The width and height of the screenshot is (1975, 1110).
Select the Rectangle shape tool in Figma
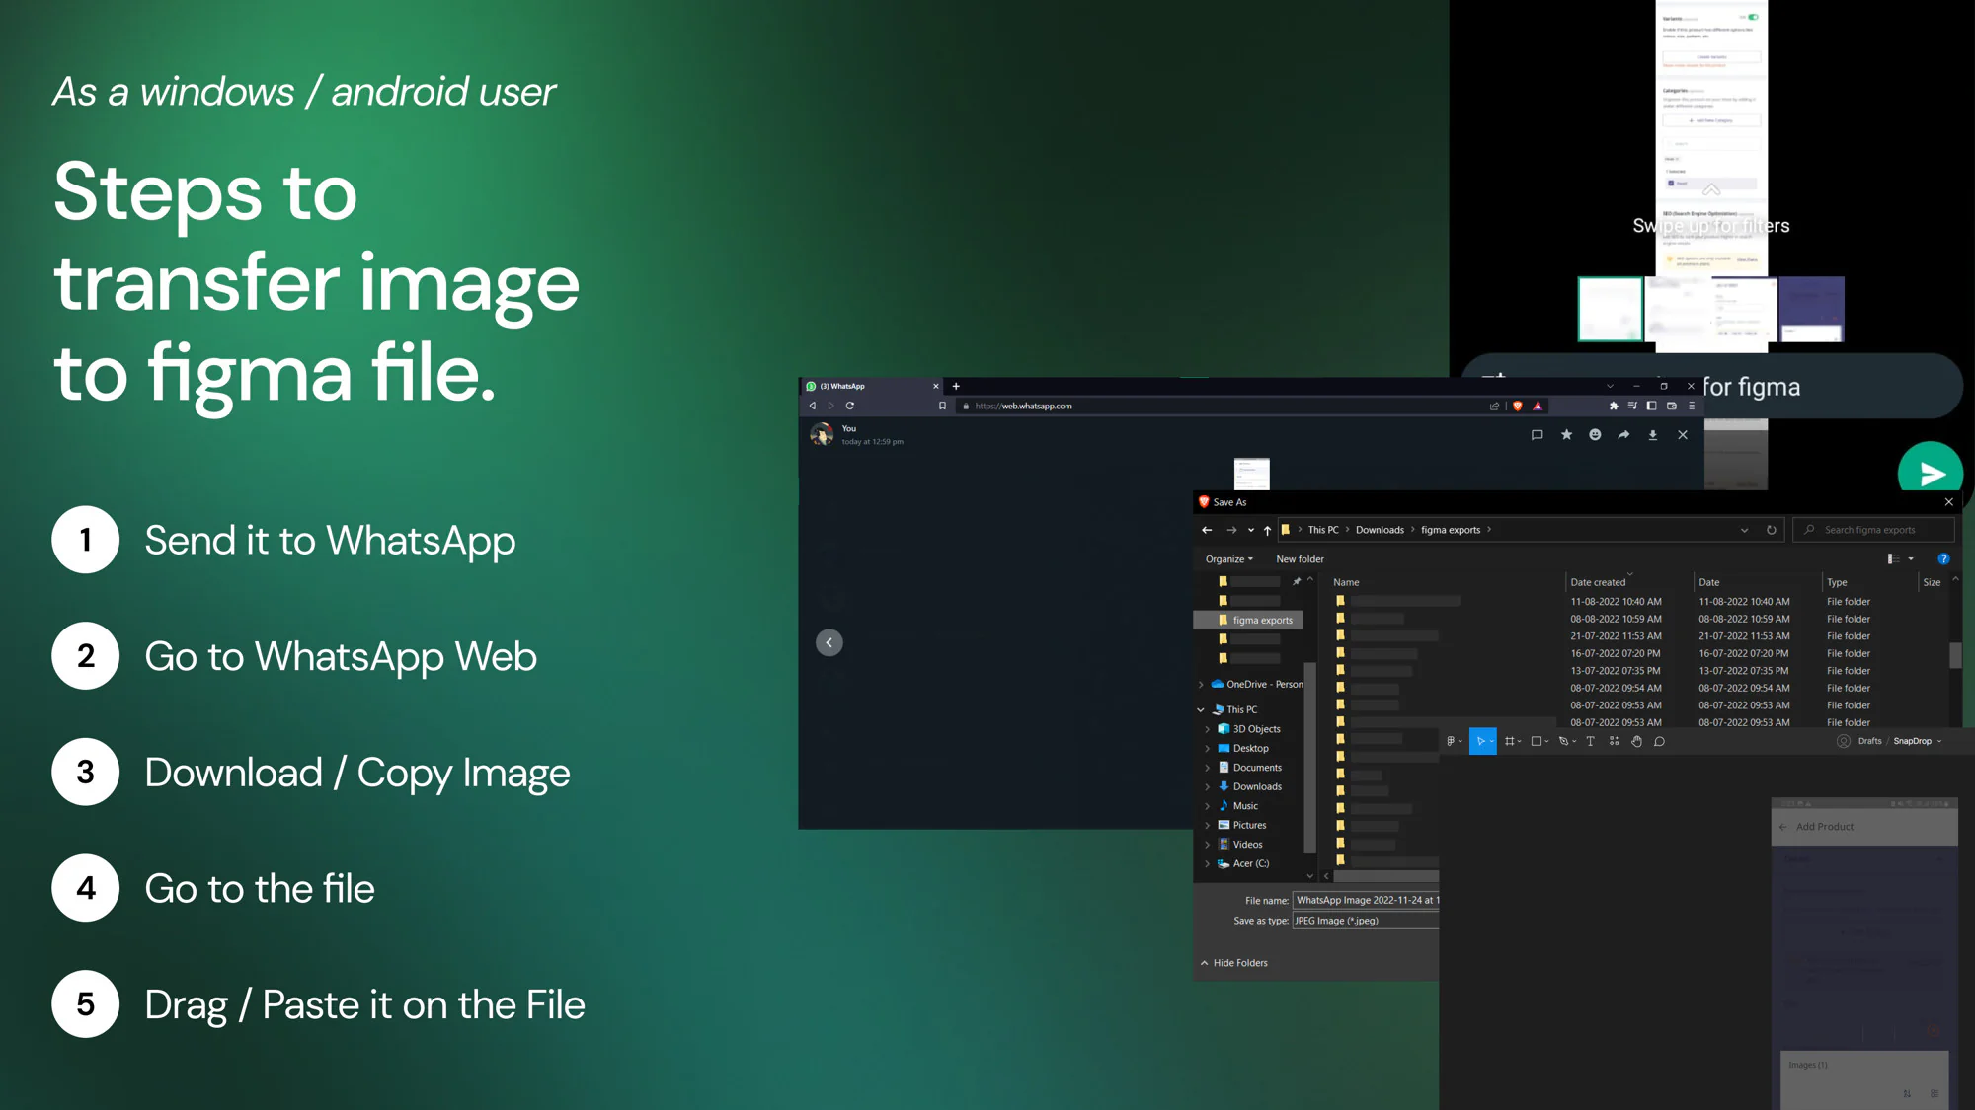(1539, 741)
